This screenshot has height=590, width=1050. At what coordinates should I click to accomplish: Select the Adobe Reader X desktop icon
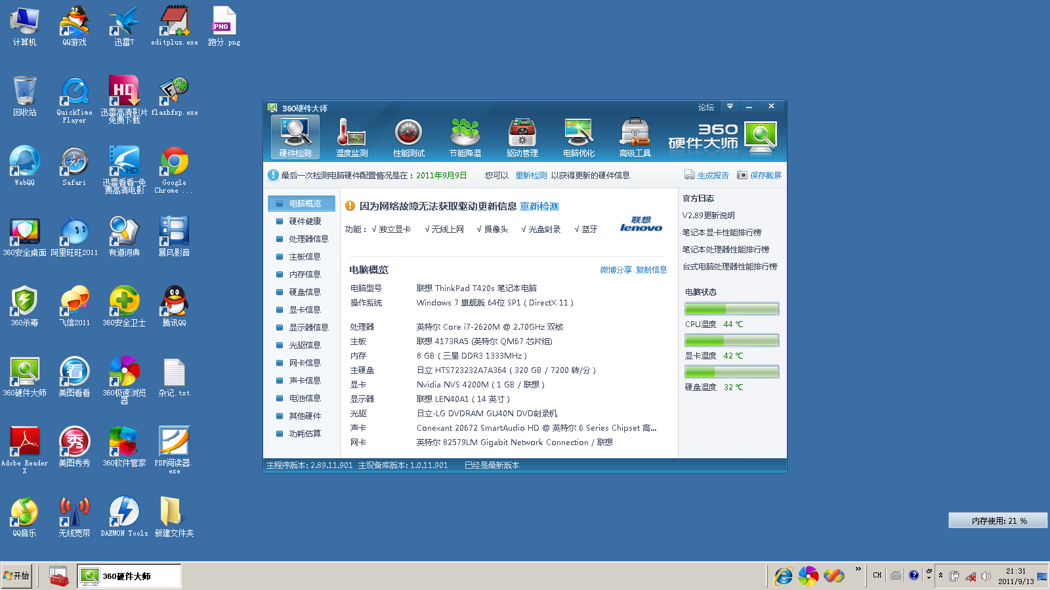25,450
